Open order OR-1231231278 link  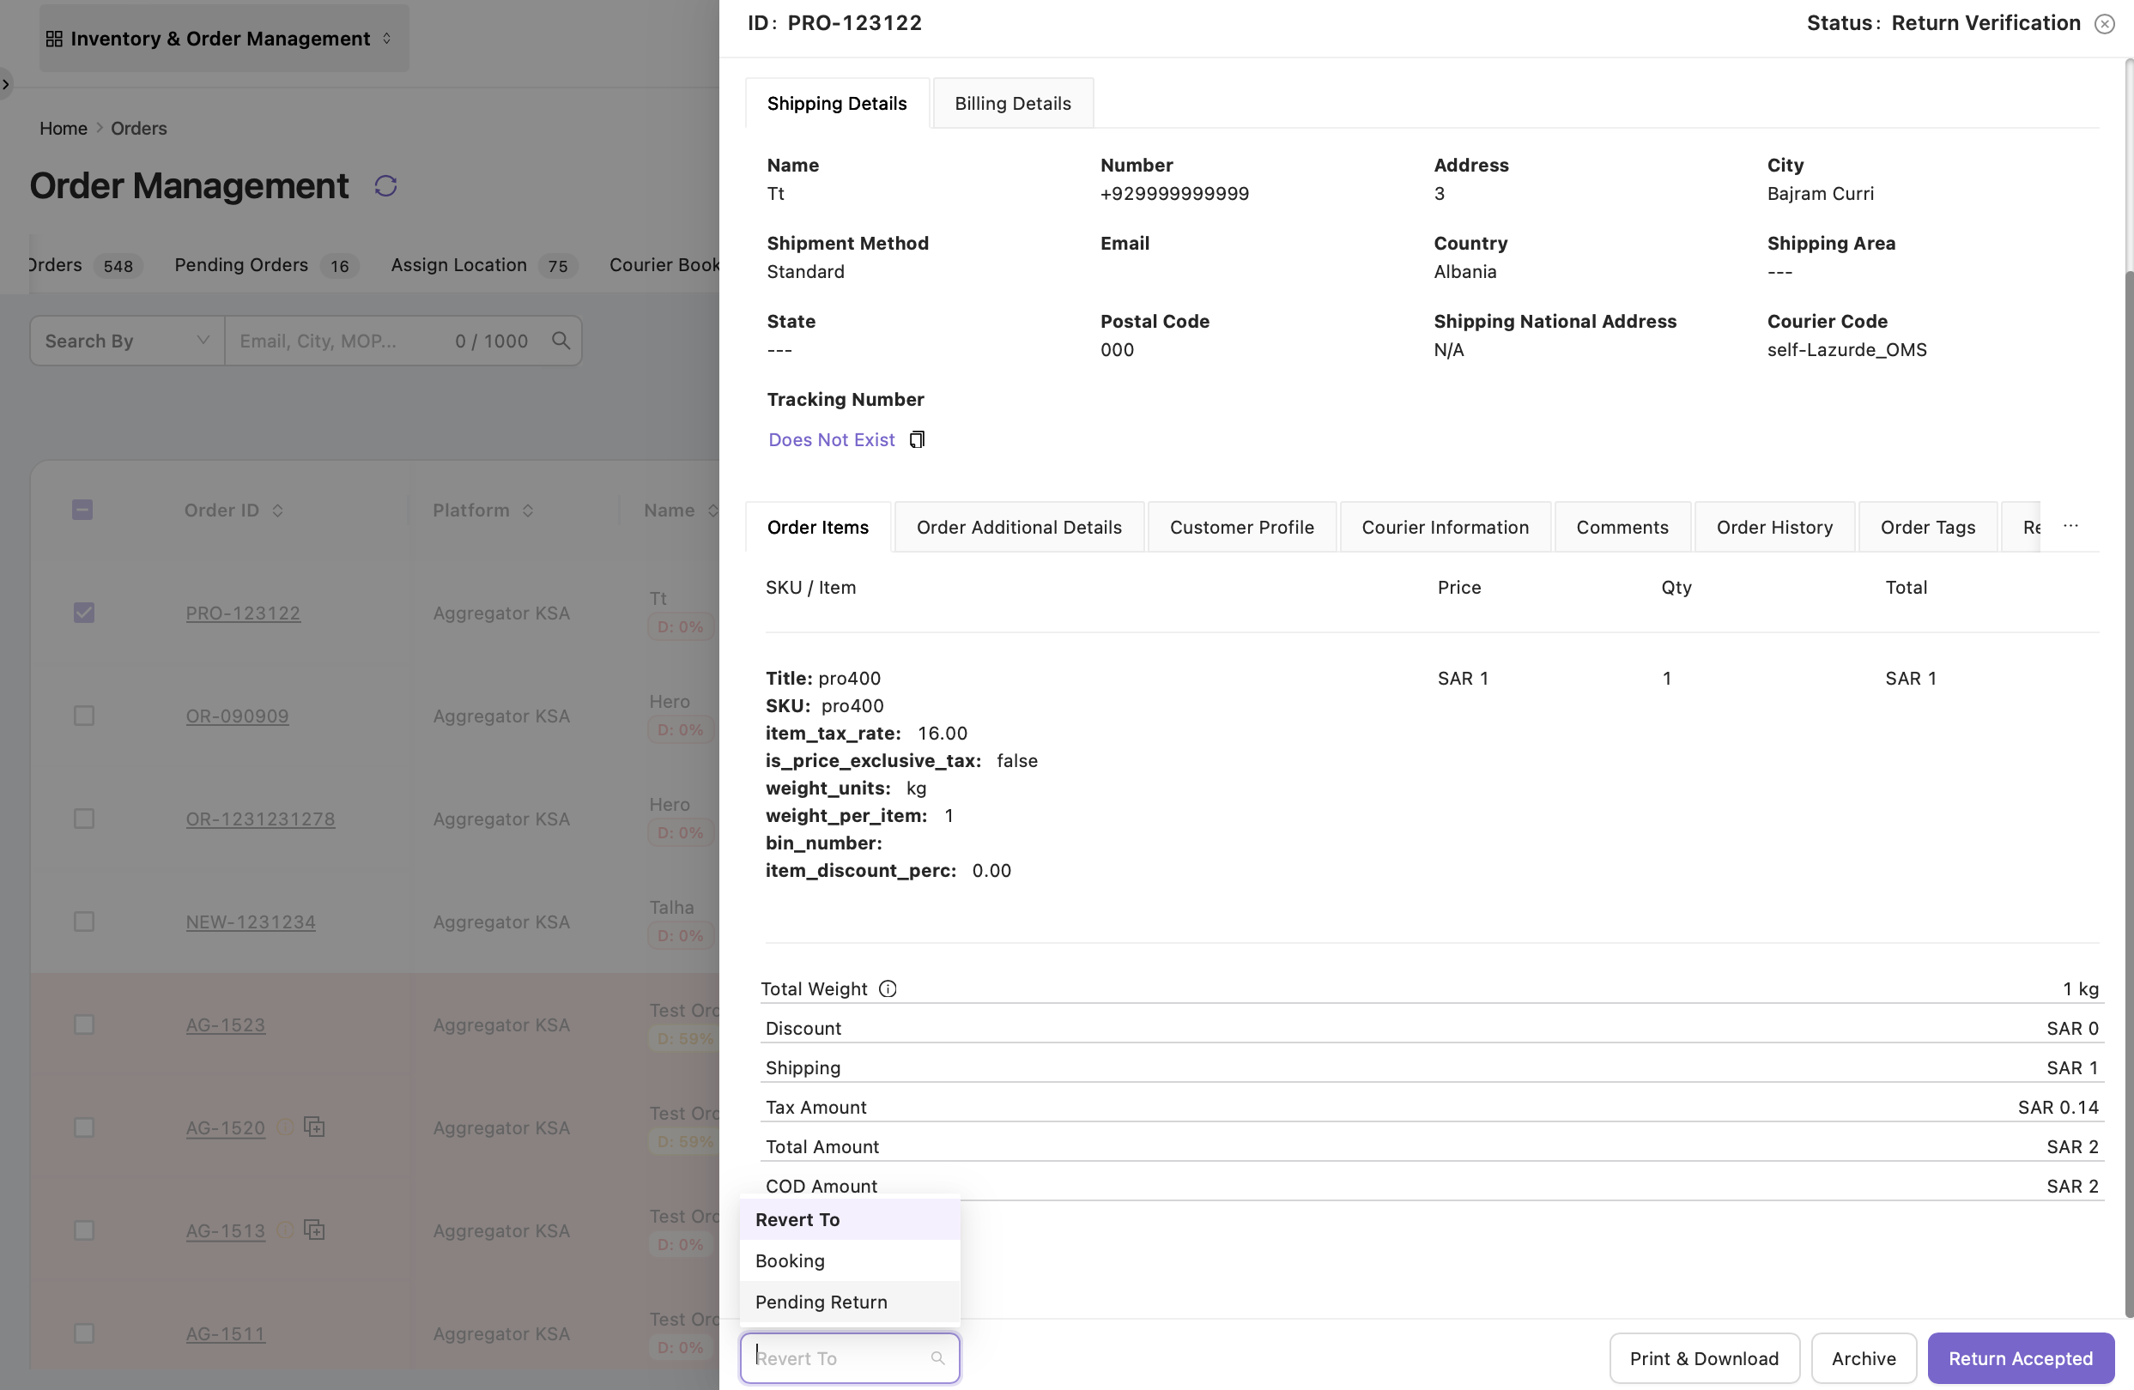tap(260, 819)
